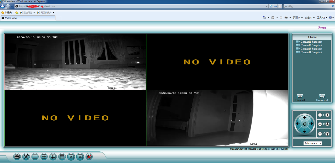Click Conn all button
335x163 pixels.
(300, 98)
